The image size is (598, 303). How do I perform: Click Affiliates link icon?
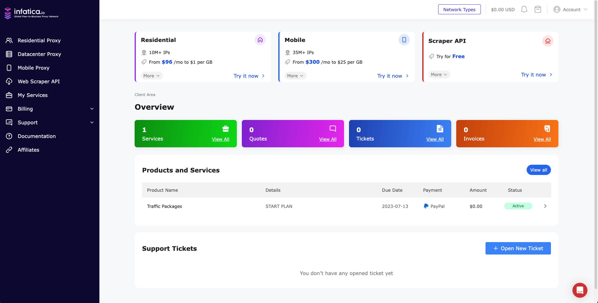click(x=9, y=150)
